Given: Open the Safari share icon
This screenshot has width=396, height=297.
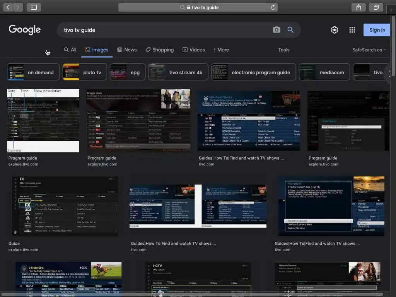Looking at the screenshot, I should [358, 7].
